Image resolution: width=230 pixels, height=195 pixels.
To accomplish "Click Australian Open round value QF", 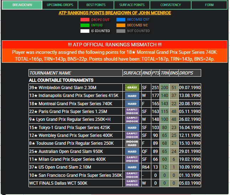I will pos(145,152).
